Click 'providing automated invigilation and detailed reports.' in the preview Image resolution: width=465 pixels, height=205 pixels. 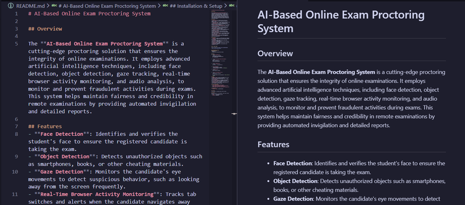point(324,126)
